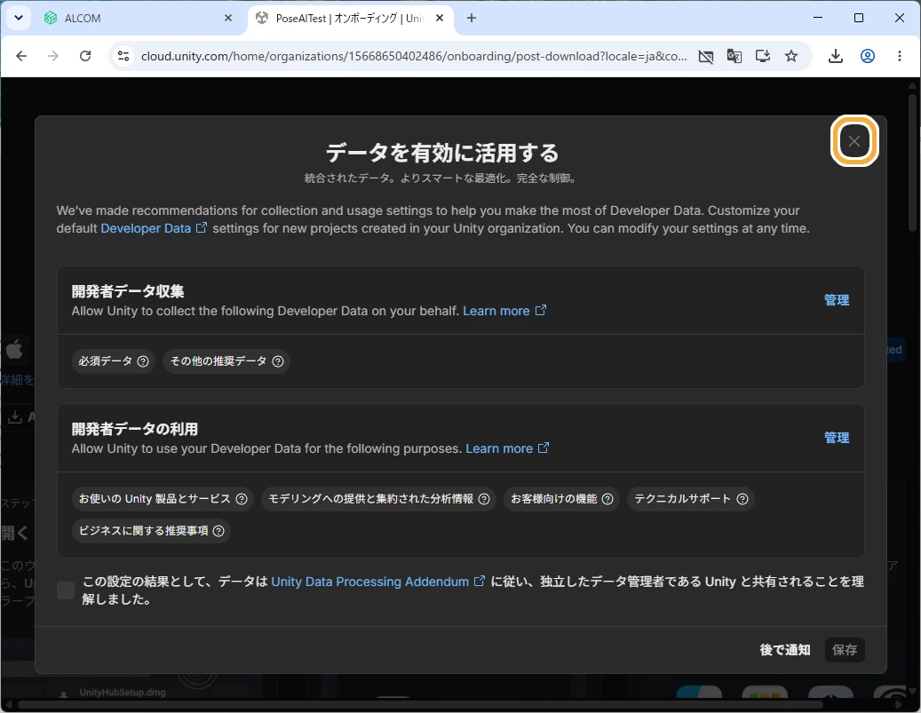Click the URL address field
Screen dimensions: 921x713
[x=414, y=56]
